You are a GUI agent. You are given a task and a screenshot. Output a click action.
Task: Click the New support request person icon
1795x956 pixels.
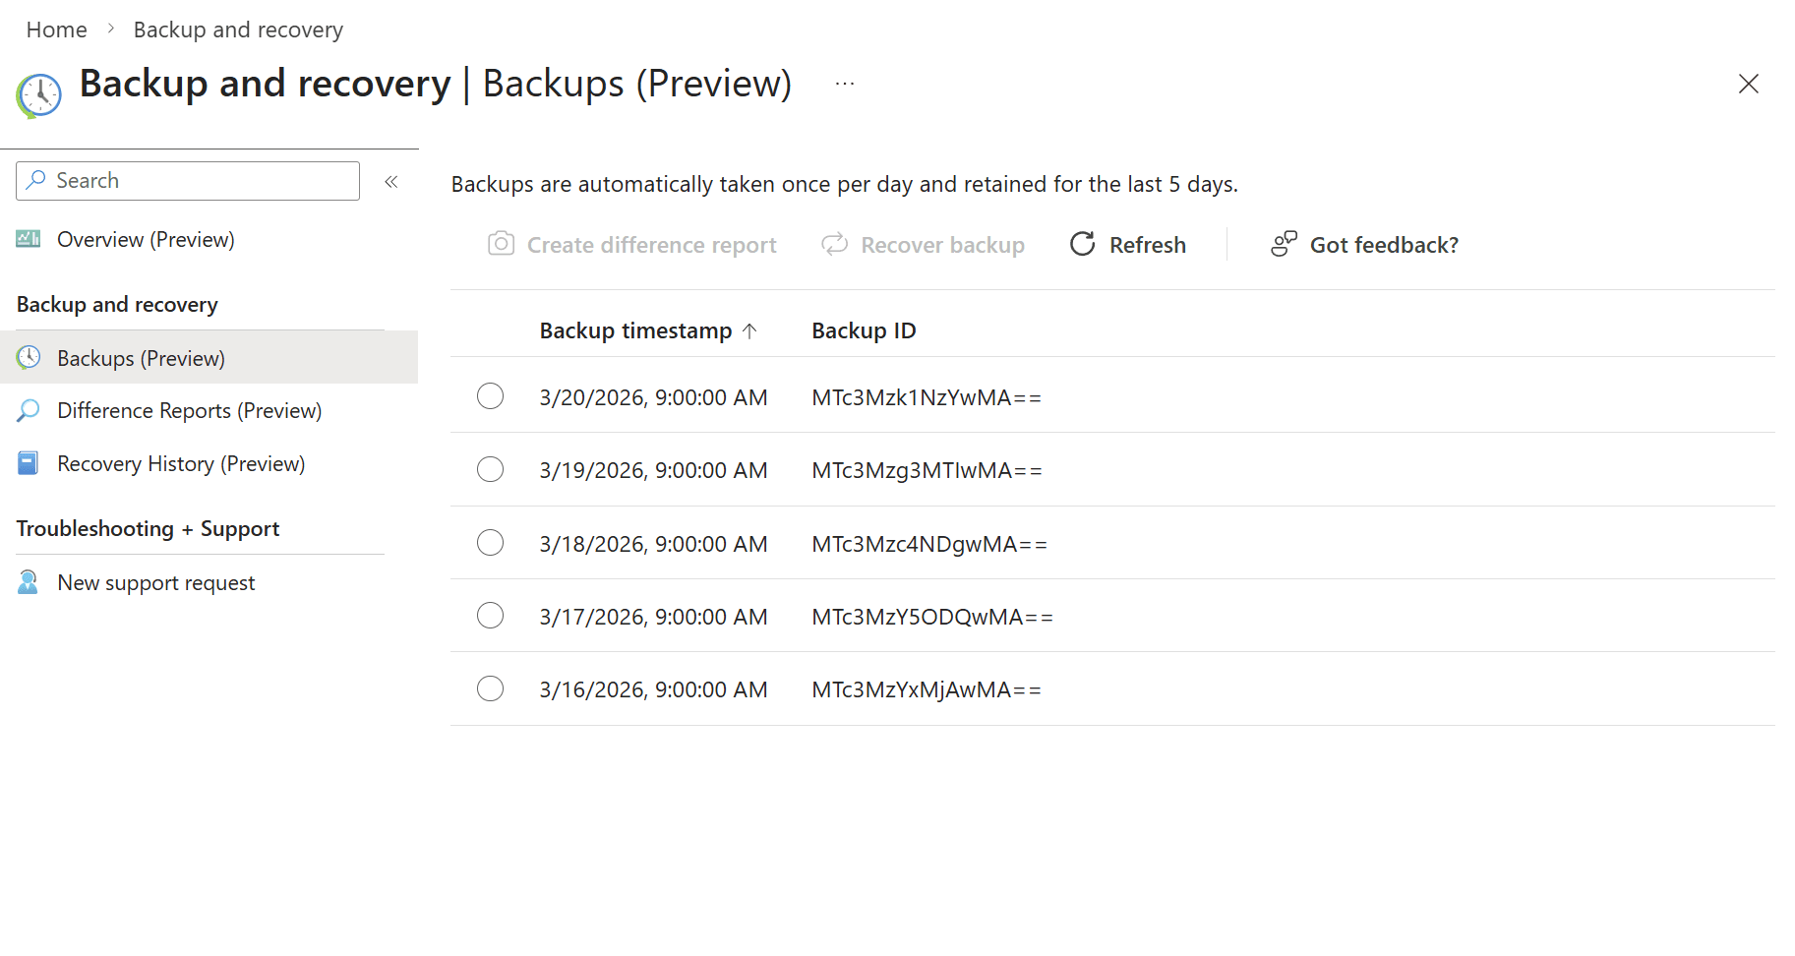coord(27,582)
